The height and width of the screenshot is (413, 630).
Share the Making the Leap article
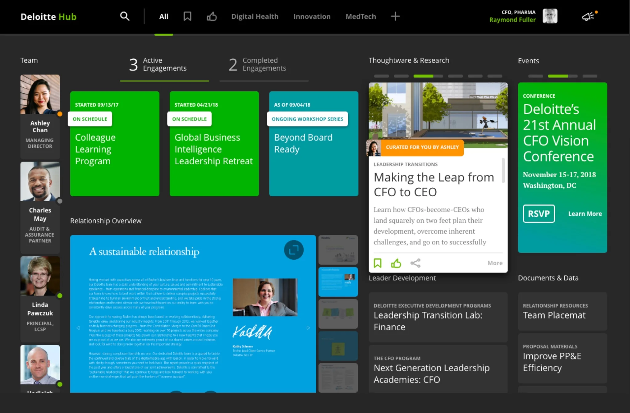tap(415, 263)
